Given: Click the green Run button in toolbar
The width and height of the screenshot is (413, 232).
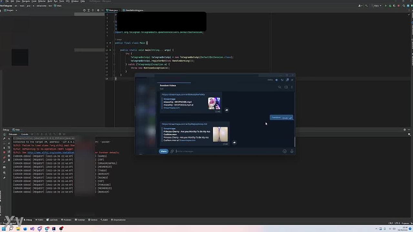Looking at the screenshot, I should click(x=386, y=6).
